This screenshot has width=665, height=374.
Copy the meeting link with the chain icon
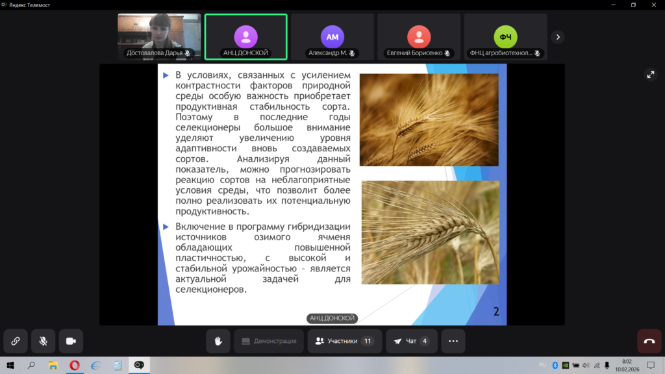pos(15,341)
